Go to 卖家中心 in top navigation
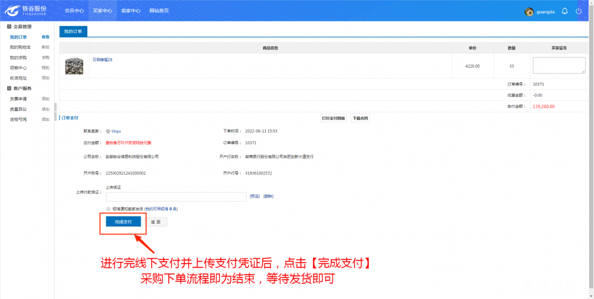594x299 pixels. [131, 11]
